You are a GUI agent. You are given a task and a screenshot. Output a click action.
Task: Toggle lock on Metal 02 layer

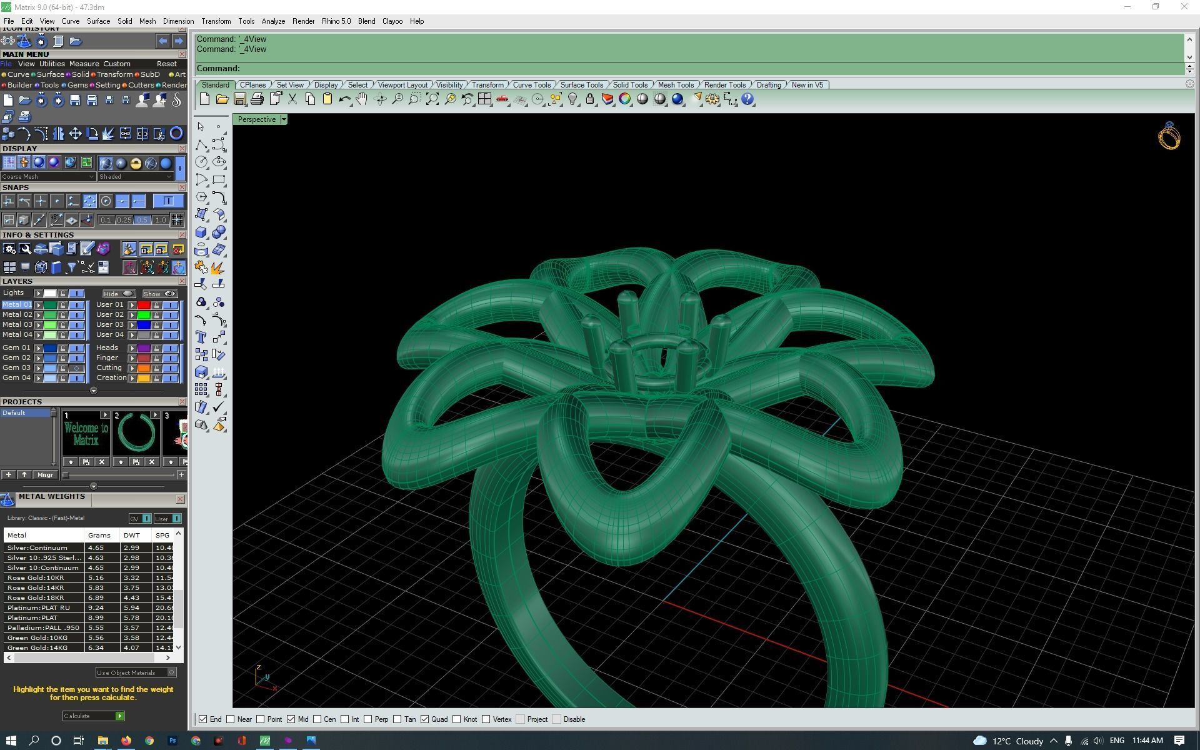[62, 315]
